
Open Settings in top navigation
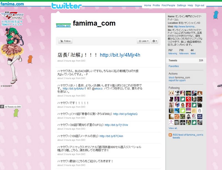(x=181, y=5)
